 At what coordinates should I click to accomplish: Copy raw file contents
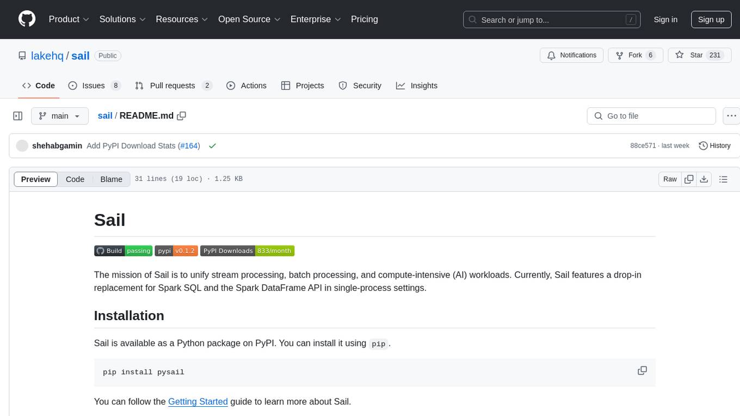pos(689,179)
